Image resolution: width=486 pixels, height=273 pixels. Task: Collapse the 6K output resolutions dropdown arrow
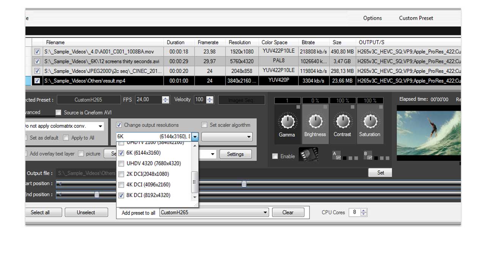point(195,137)
